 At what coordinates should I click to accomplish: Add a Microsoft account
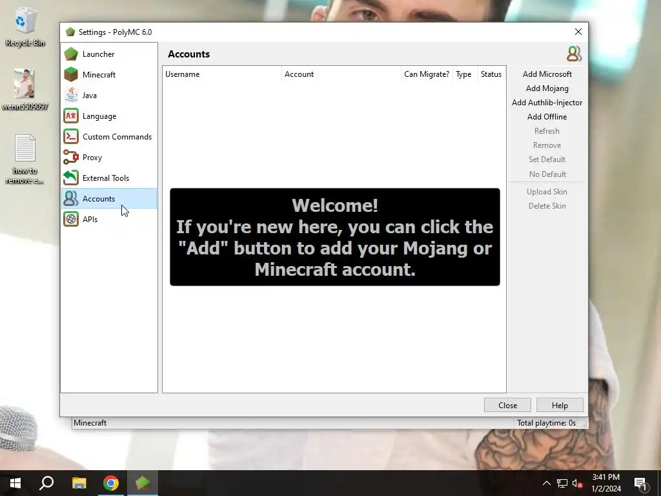(x=547, y=74)
